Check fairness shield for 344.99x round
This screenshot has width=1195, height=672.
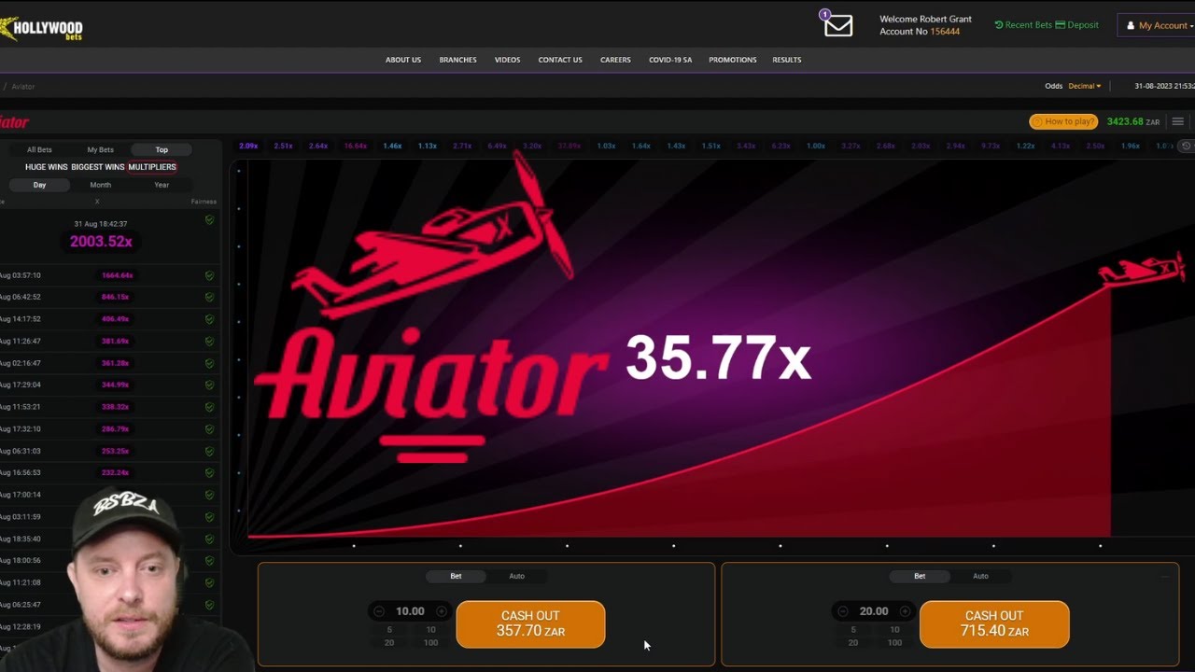pos(209,385)
